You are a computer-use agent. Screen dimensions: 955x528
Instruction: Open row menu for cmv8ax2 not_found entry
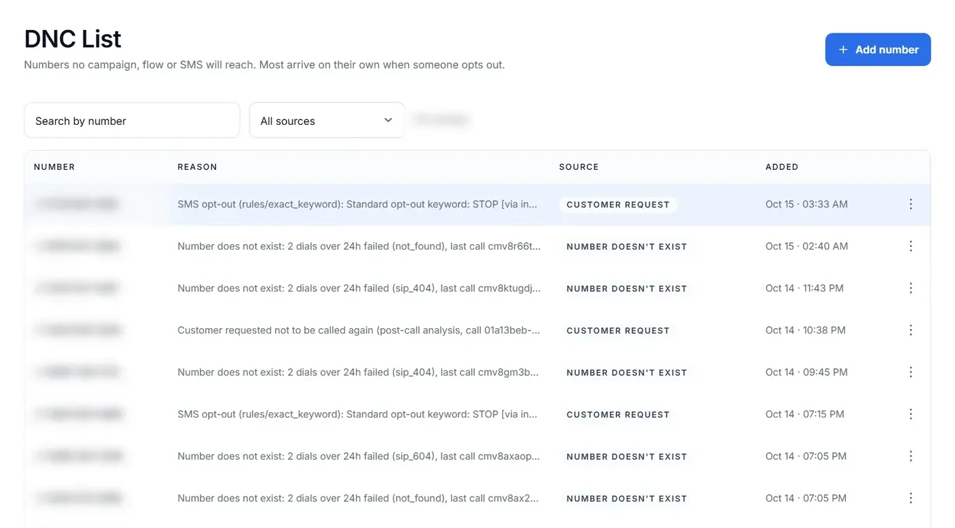coord(911,499)
